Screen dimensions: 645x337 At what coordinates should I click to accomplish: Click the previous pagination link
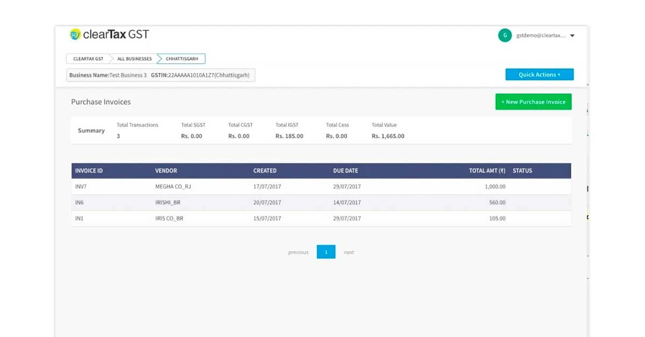(298, 252)
